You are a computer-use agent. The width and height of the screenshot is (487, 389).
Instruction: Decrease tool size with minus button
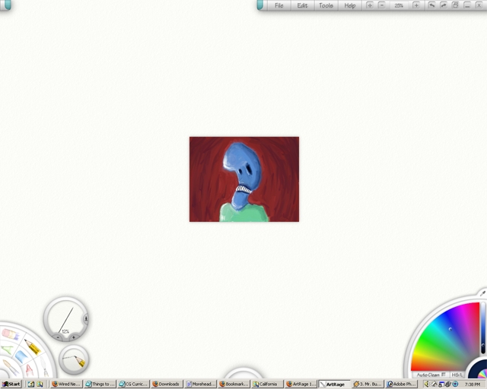click(x=58, y=337)
